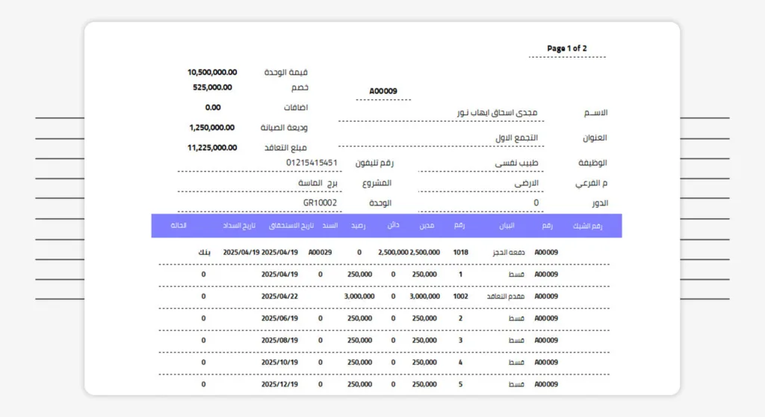Select the contract total 11,225,000.00
Viewport: 765px width, 417px height.
(x=212, y=148)
